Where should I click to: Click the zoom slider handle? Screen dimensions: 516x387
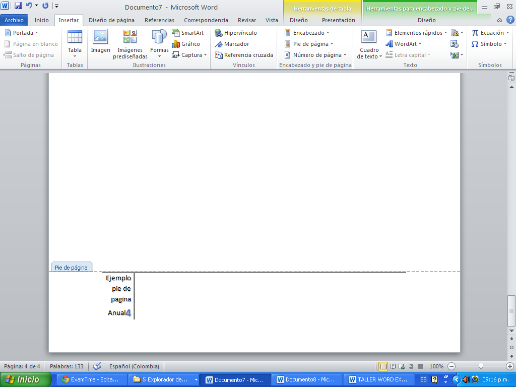[x=481, y=366]
